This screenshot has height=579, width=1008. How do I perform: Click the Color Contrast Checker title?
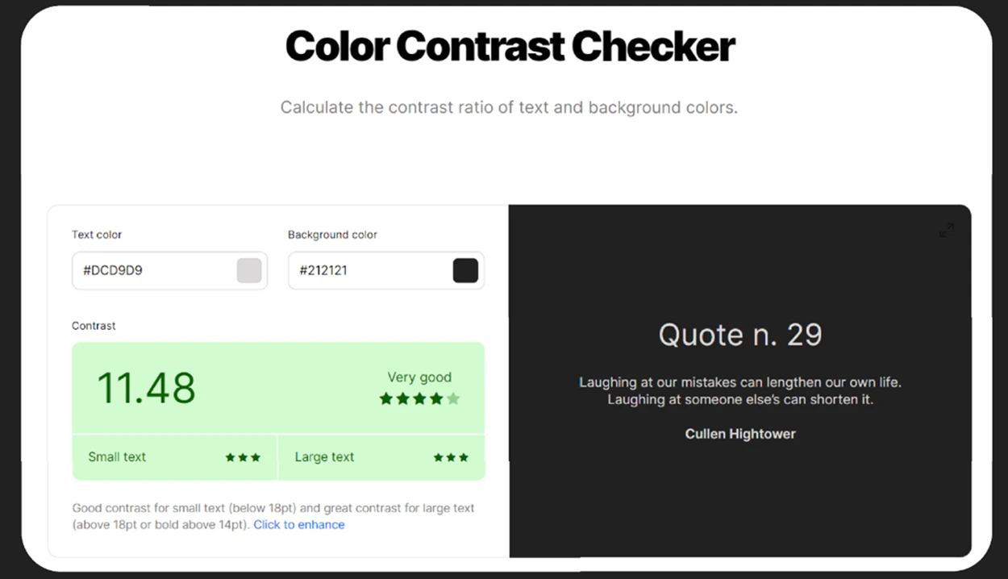[x=510, y=46]
